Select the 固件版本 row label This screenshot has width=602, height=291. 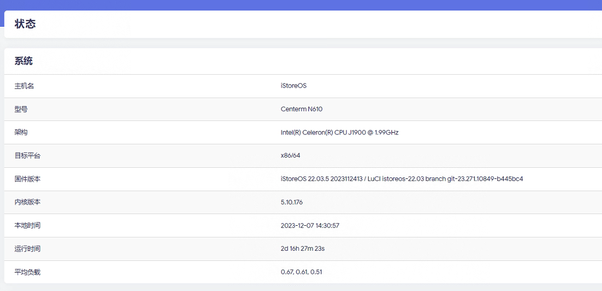27,179
